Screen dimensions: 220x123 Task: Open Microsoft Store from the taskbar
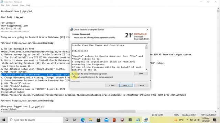coord(99,120)
